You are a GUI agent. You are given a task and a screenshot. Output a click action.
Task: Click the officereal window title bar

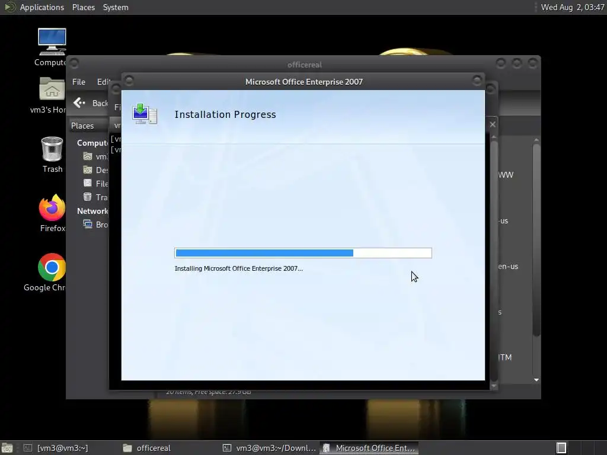click(304, 64)
